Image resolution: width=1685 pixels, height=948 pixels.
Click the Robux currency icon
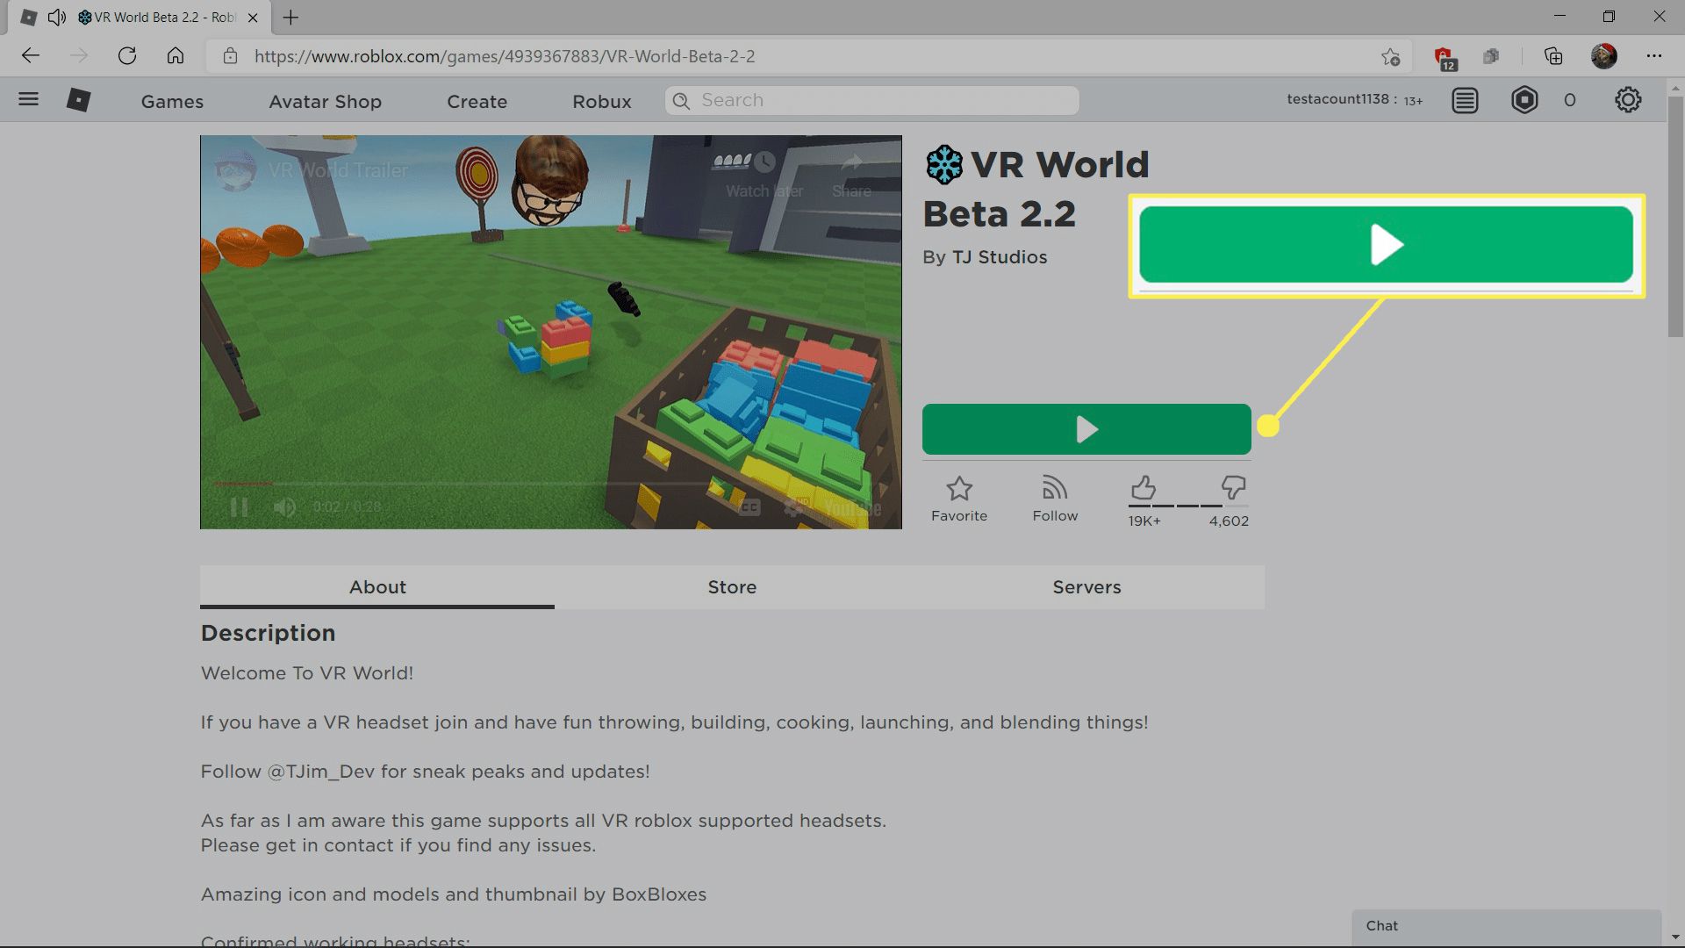click(1525, 99)
